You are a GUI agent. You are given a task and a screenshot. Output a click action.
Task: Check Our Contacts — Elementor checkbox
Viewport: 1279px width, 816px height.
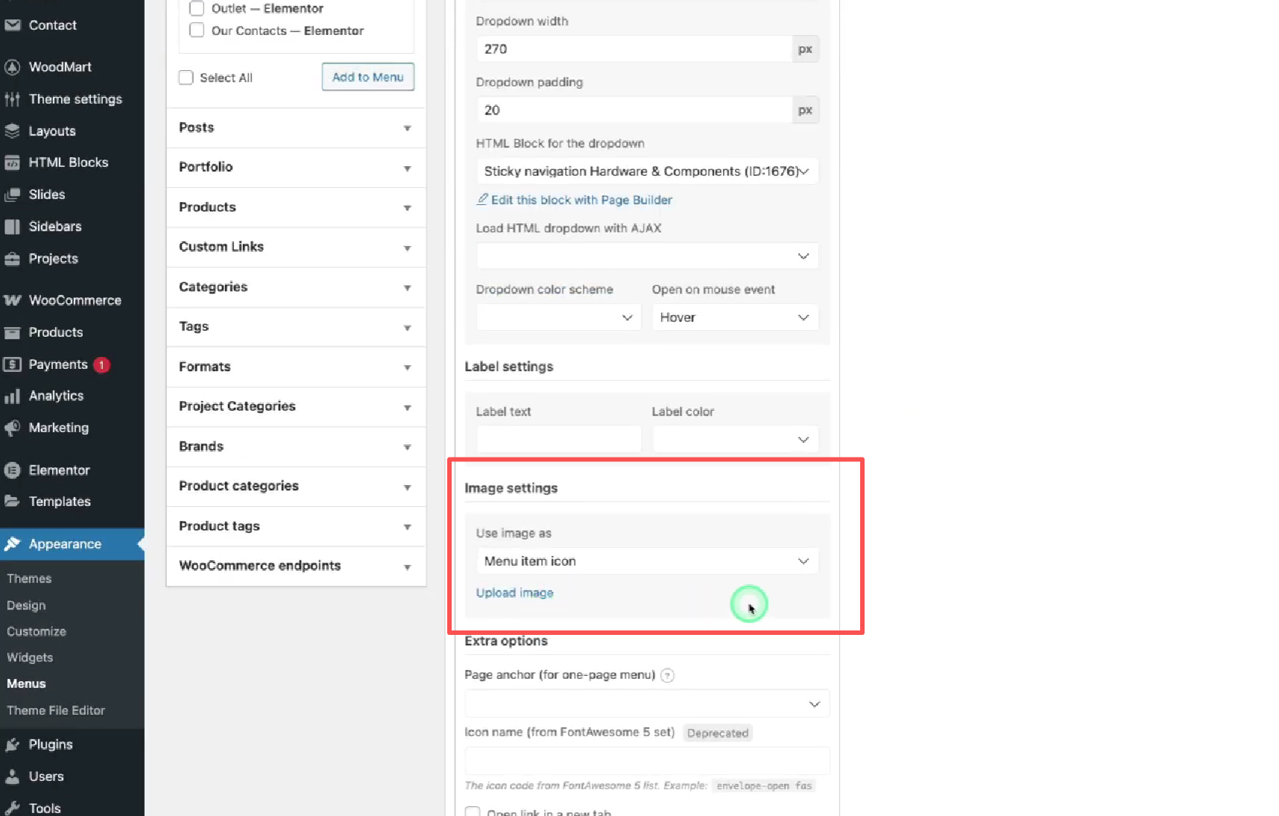point(197,30)
